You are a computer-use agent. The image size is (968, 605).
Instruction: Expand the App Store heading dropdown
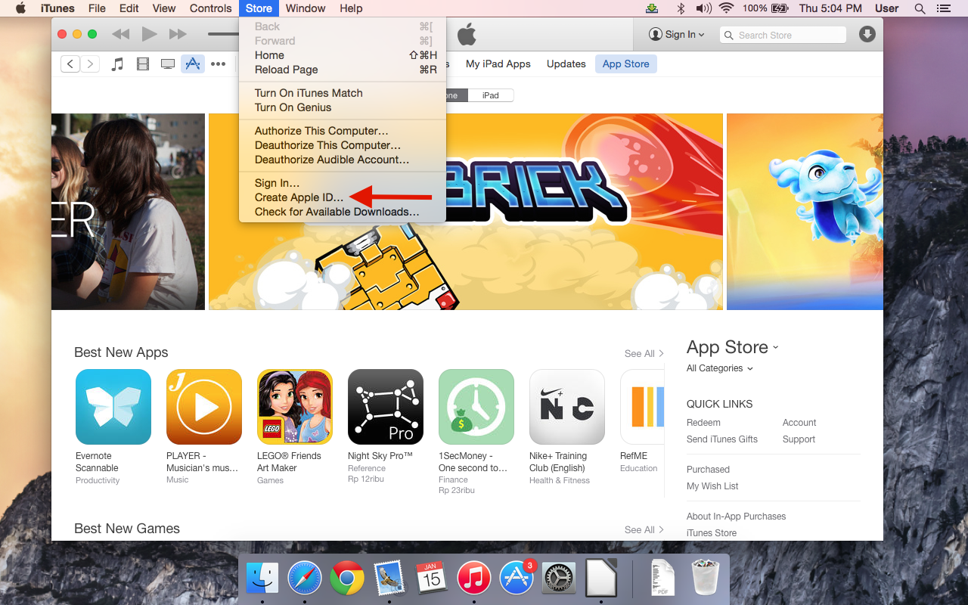[732, 347]
